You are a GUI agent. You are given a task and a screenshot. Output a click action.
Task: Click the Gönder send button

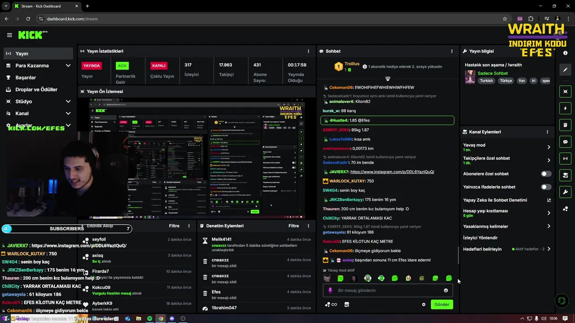442,304
